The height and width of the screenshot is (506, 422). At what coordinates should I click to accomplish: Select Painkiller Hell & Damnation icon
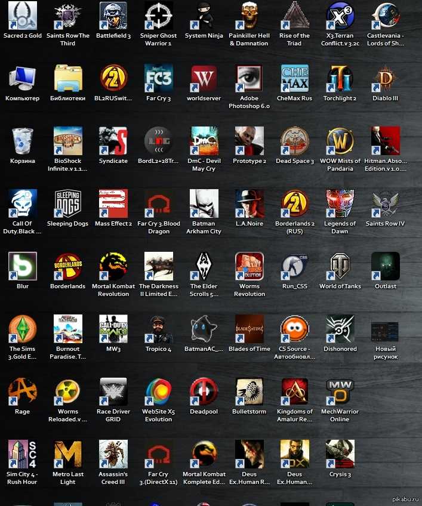(249, 16)
